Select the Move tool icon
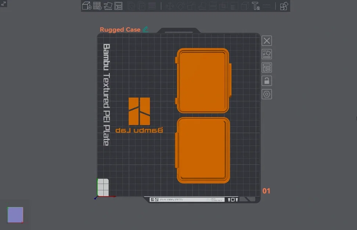This screenshot has width=357, height=230. [170, 6]
